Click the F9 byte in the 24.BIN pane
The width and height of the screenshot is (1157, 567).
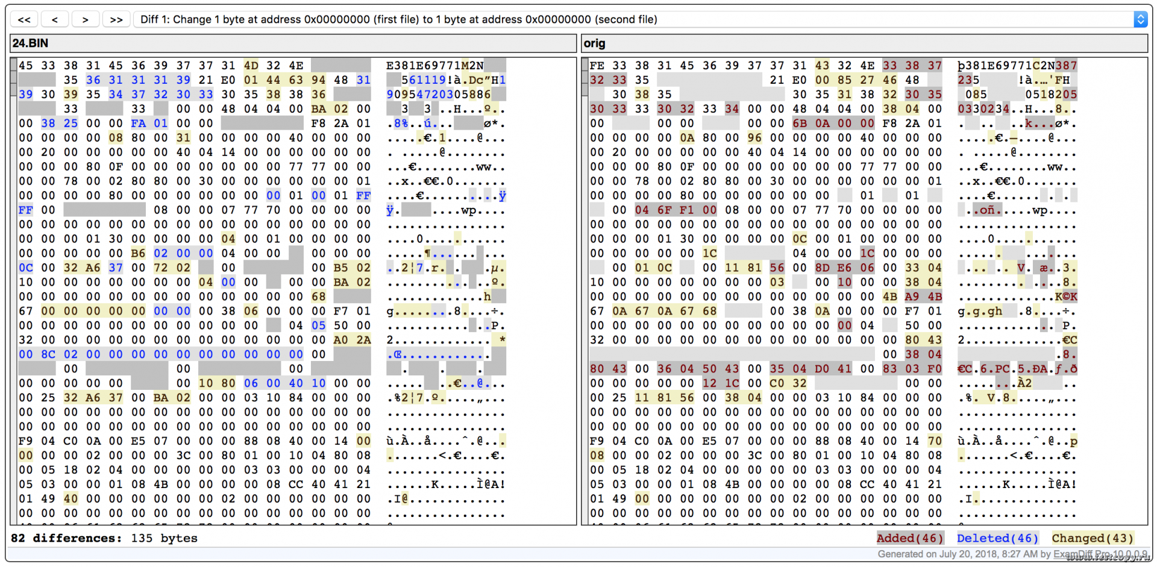25,441
